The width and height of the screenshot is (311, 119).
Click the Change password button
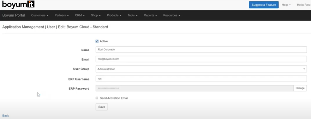(x=300, y=88)
